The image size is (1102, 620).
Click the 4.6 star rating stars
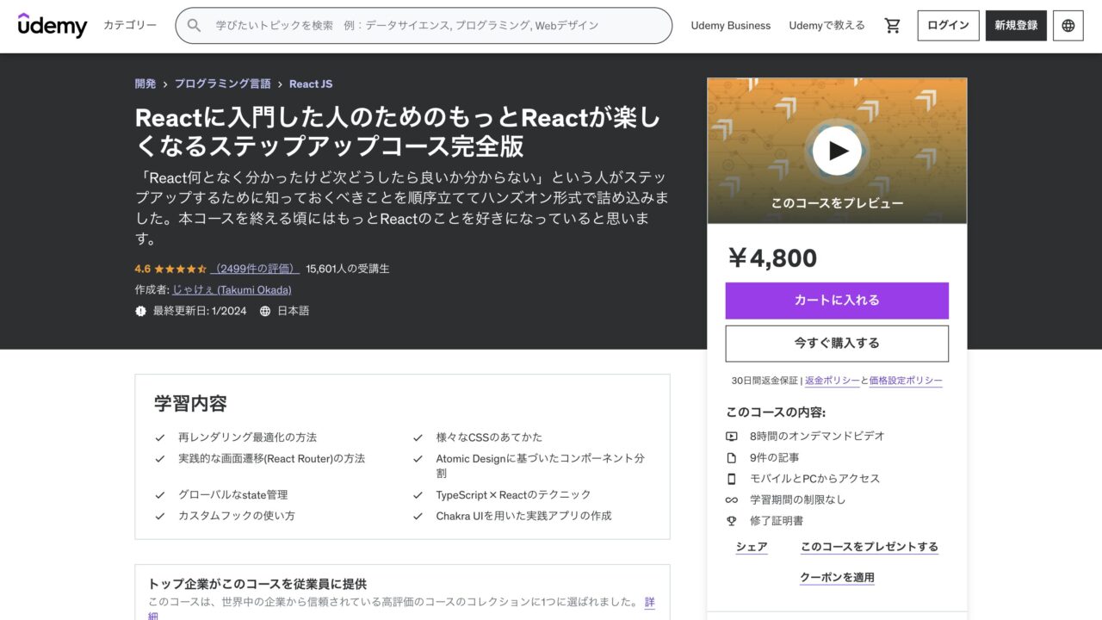(177, 269)
